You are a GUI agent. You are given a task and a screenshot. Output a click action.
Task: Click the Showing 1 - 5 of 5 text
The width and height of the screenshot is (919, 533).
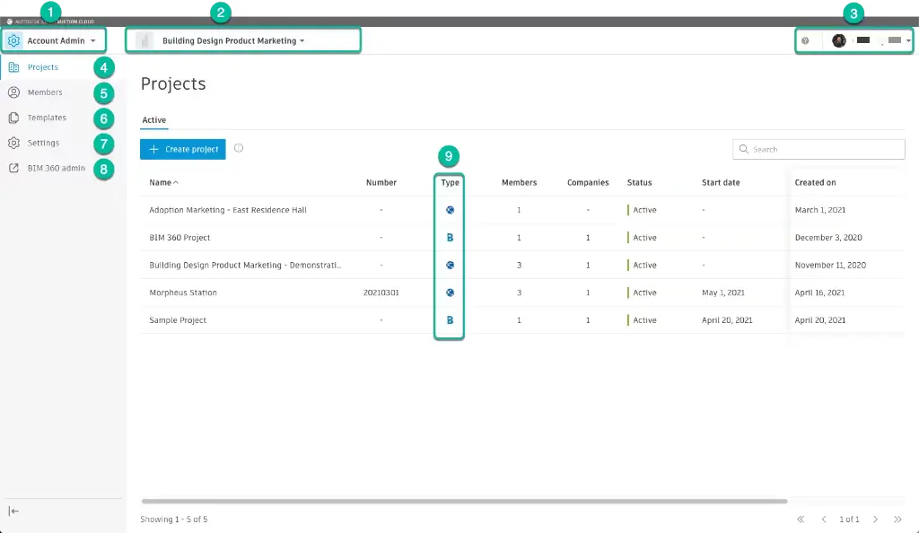point(173,520)
